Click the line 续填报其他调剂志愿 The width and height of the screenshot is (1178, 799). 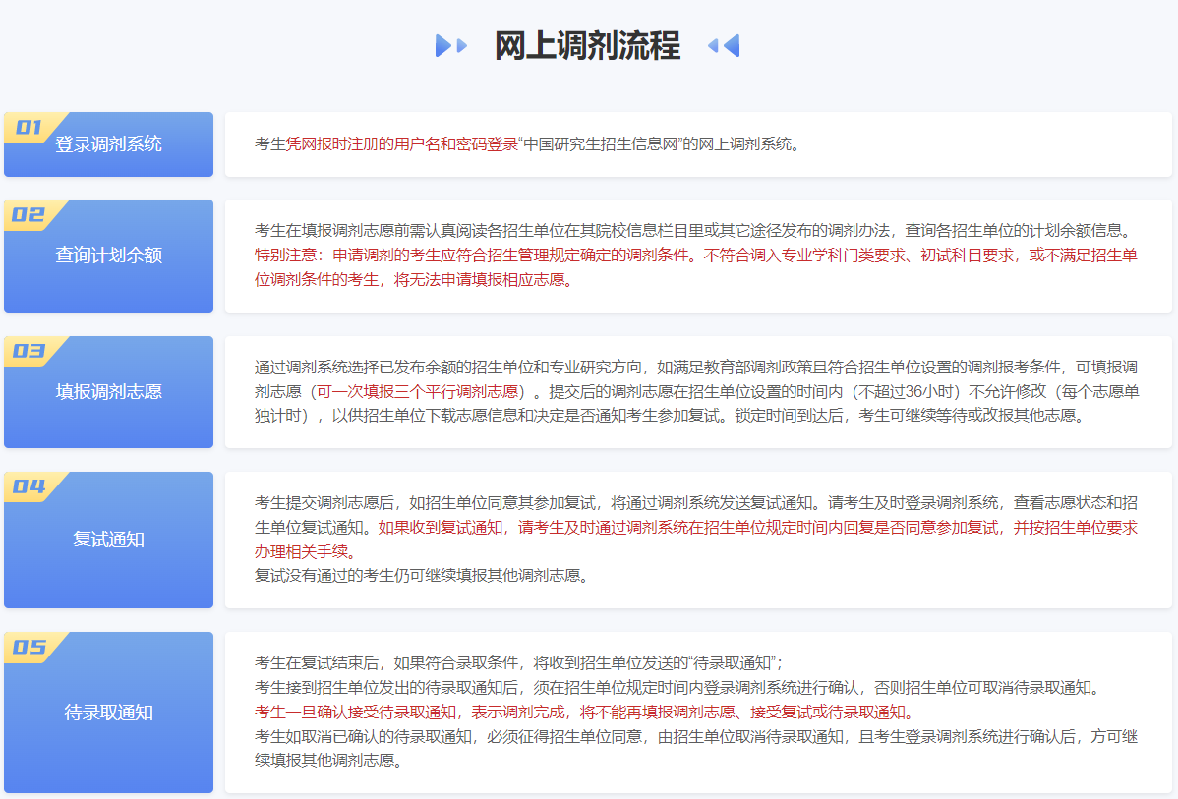tap(329, 761)
